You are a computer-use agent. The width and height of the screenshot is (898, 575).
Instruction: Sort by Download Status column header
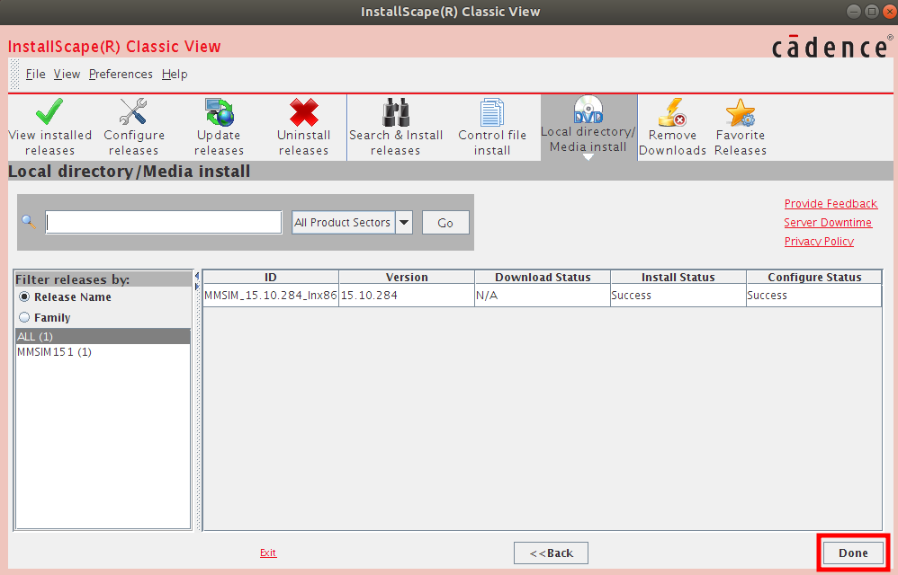543,277
